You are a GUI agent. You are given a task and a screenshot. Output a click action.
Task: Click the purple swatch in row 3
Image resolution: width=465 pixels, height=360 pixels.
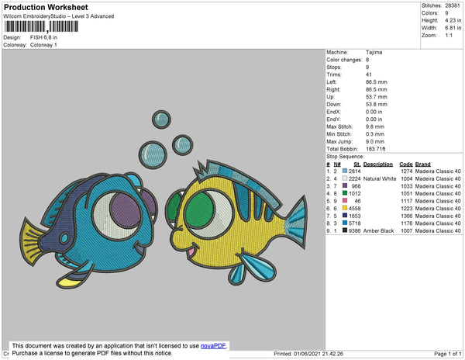tap(345, 185)
